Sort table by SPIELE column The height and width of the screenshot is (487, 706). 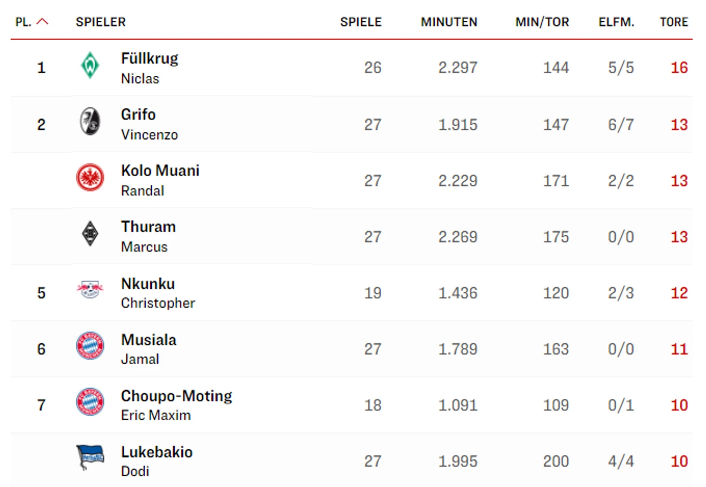pos(361,22)
